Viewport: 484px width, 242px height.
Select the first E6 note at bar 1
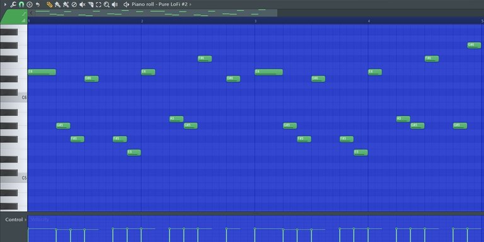click(x=42, y=72)
